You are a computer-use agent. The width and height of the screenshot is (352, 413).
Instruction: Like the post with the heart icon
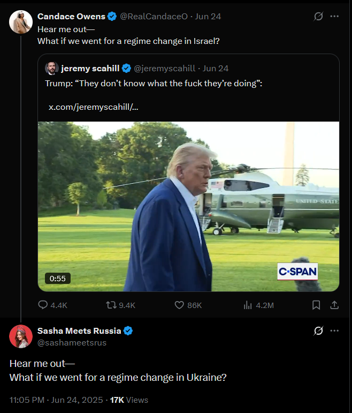[180, 305]
